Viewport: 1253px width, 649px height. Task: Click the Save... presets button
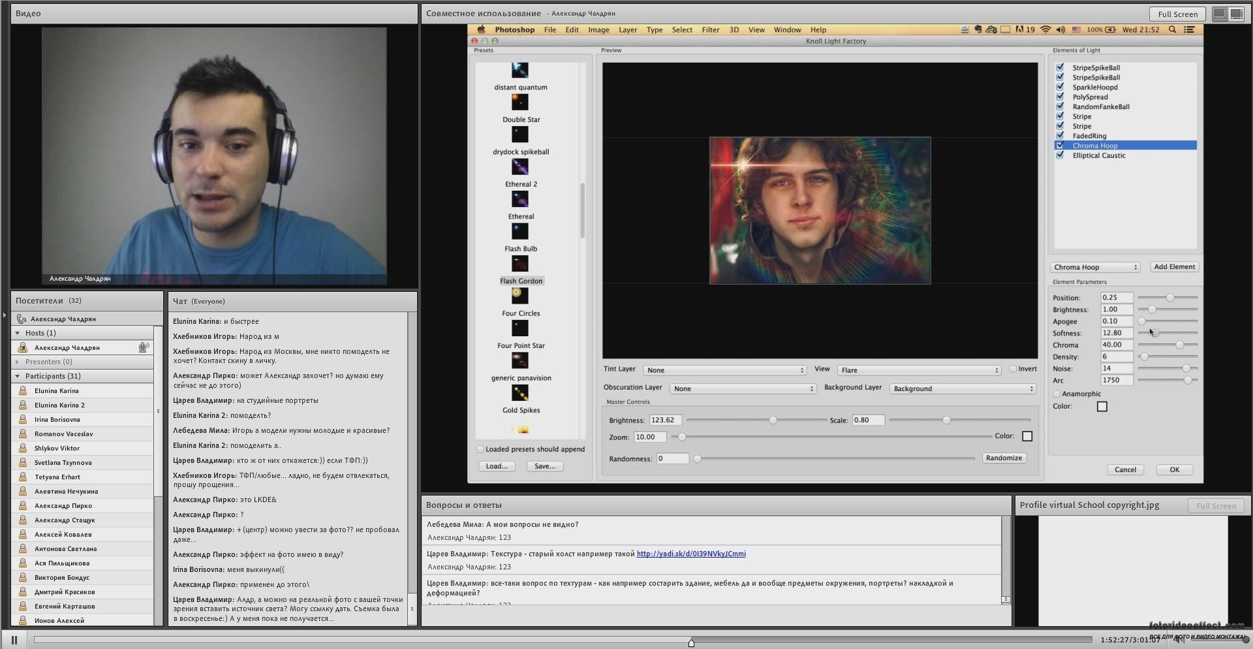tap(545, 466)
